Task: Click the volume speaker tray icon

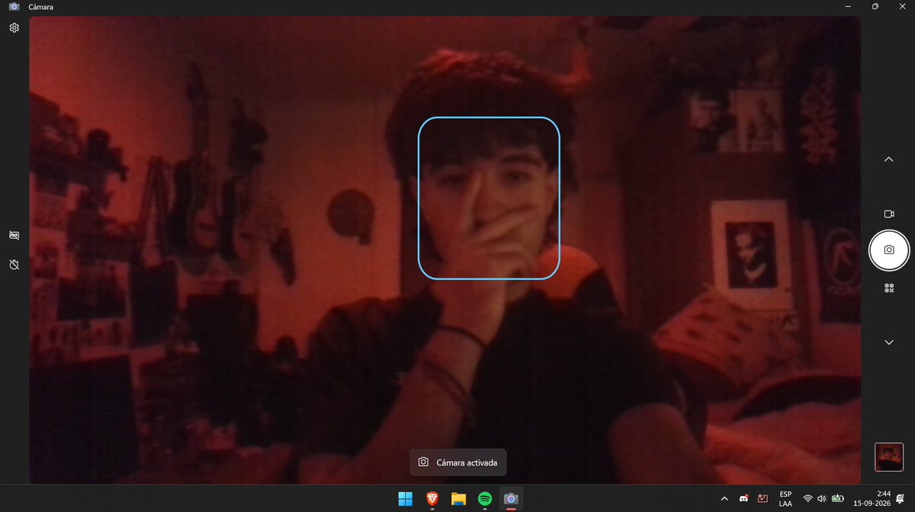Action: pyautogui.click(x=822, y=498)
